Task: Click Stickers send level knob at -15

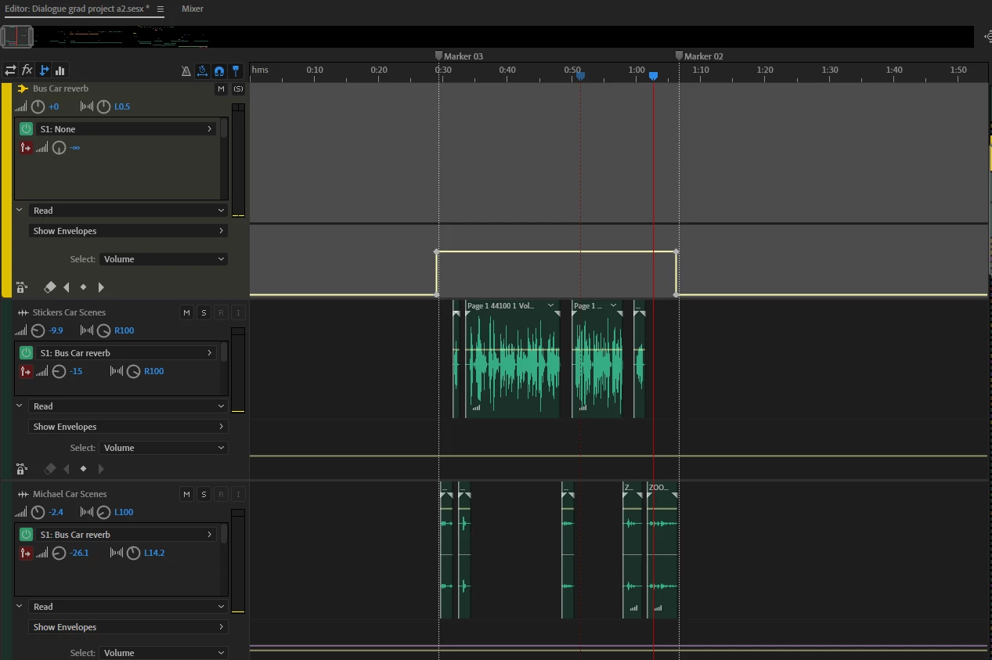Action: pos(59,371)
